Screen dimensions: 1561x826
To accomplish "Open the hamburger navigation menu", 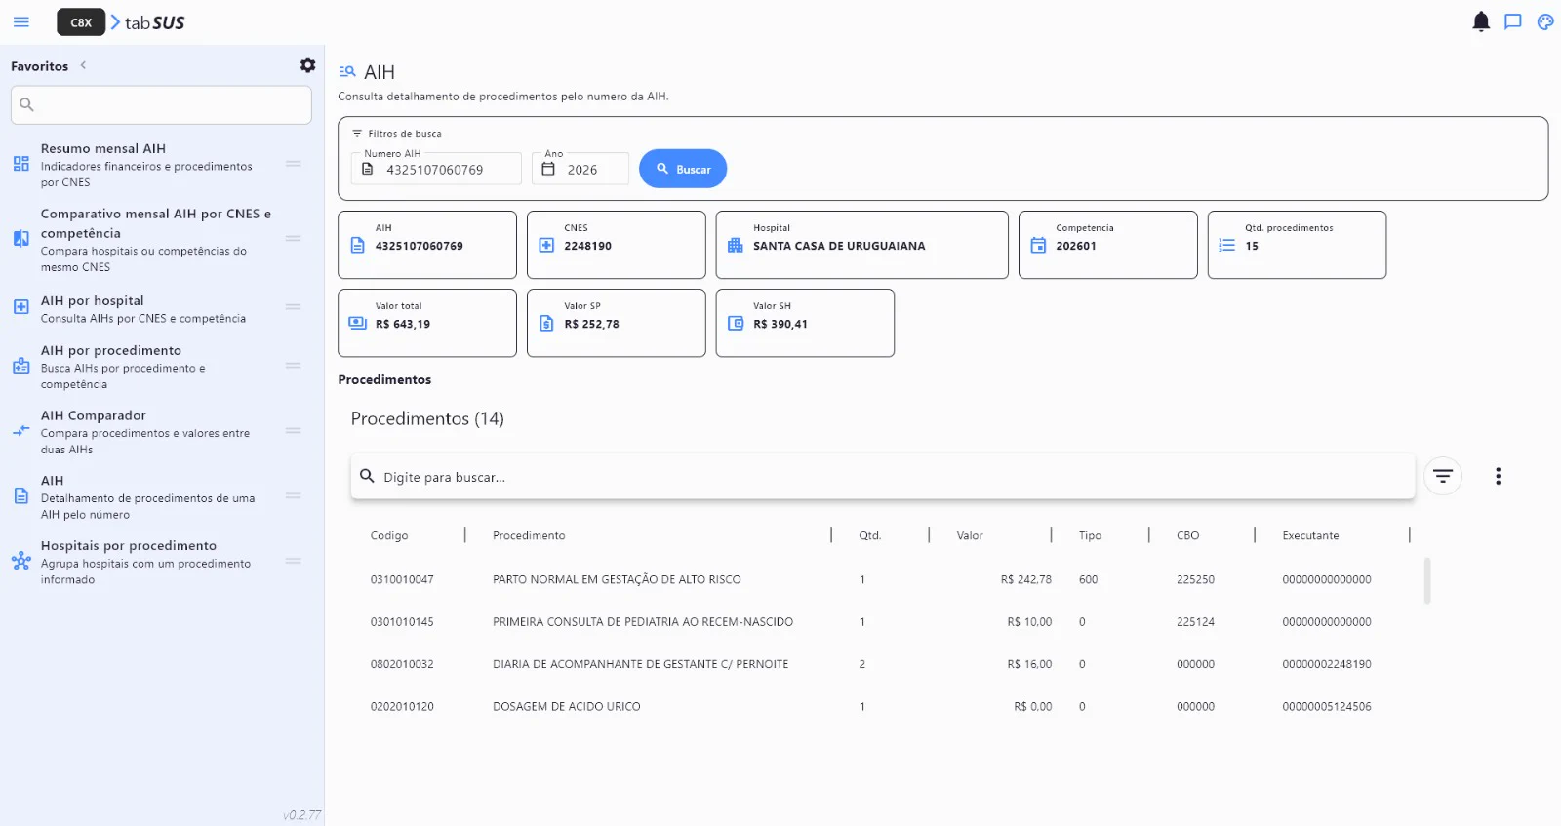I will (21, 21).
